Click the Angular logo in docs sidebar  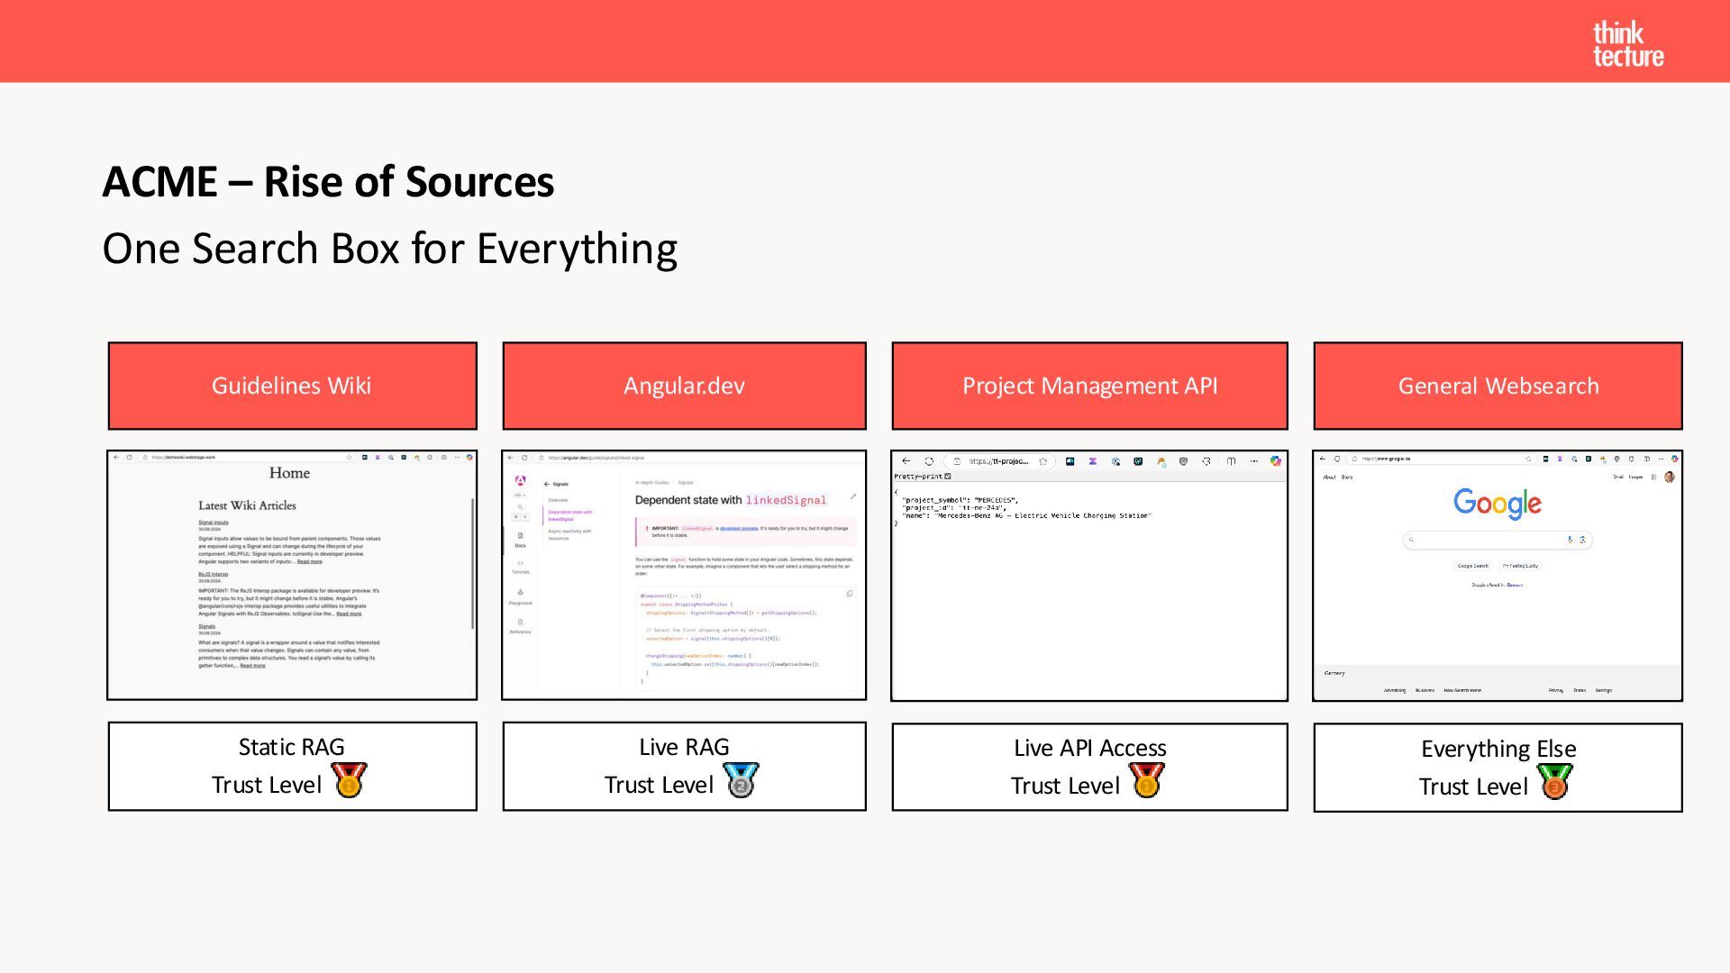coord(520,480)
